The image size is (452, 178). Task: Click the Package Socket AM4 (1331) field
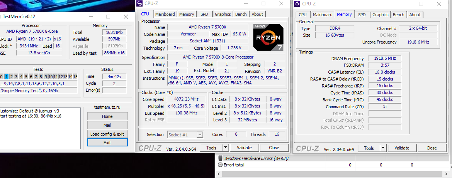pos(207,41)
